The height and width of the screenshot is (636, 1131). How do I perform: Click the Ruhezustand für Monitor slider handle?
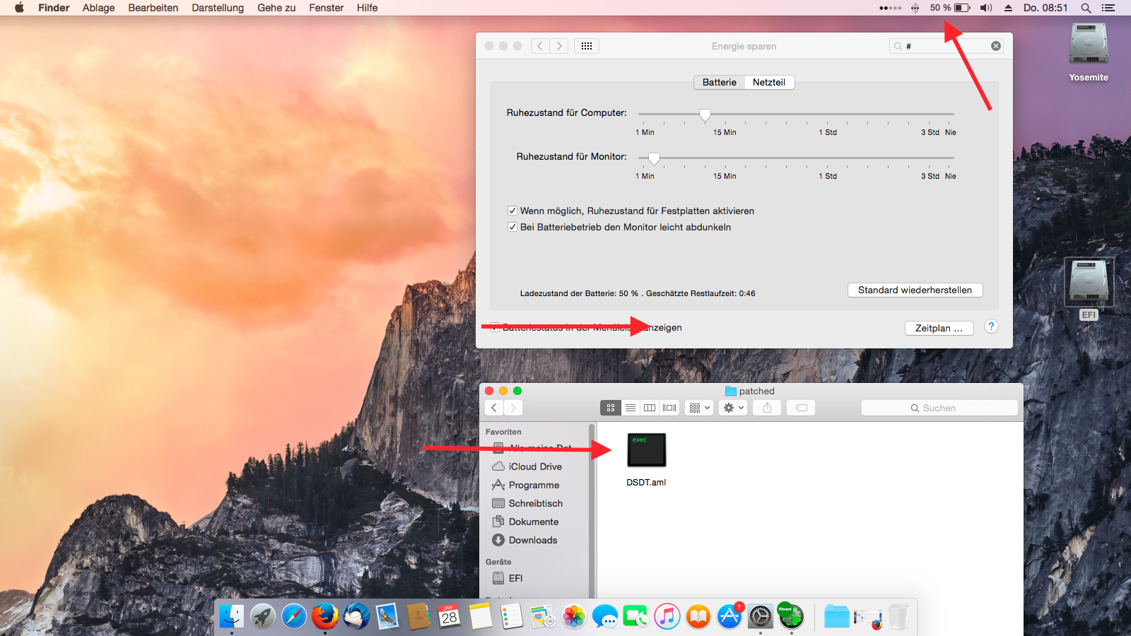[654, 158]
